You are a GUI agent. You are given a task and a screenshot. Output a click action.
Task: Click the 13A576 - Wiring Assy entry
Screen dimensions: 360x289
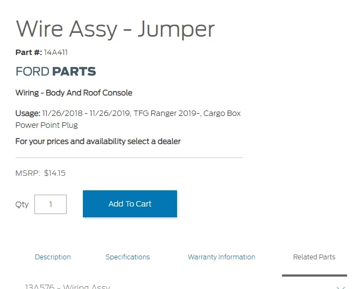tap(67, 286)
